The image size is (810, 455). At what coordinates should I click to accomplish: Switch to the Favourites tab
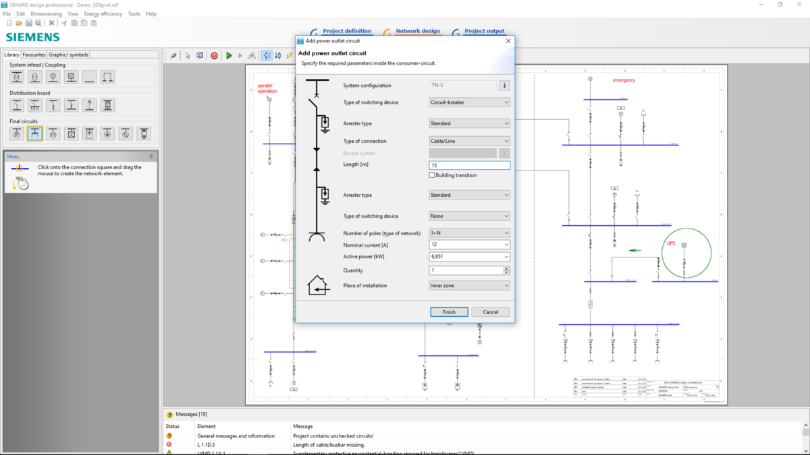pos(34,55)
